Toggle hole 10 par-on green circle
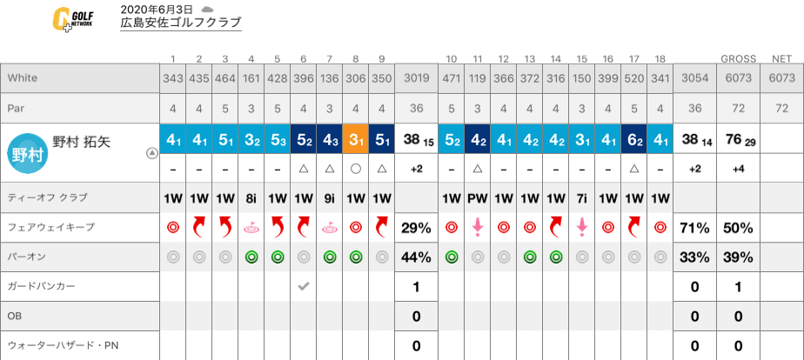804x360 pixels. pyautogui.click(x=452, y=257)
